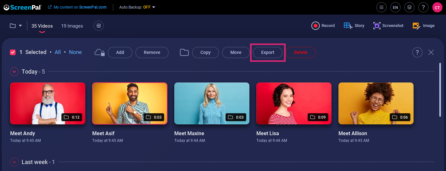Image resolution: width=446 pixels, height=171 pixels.
Task: Start a new recording with Record
Action: coord(323,26)
